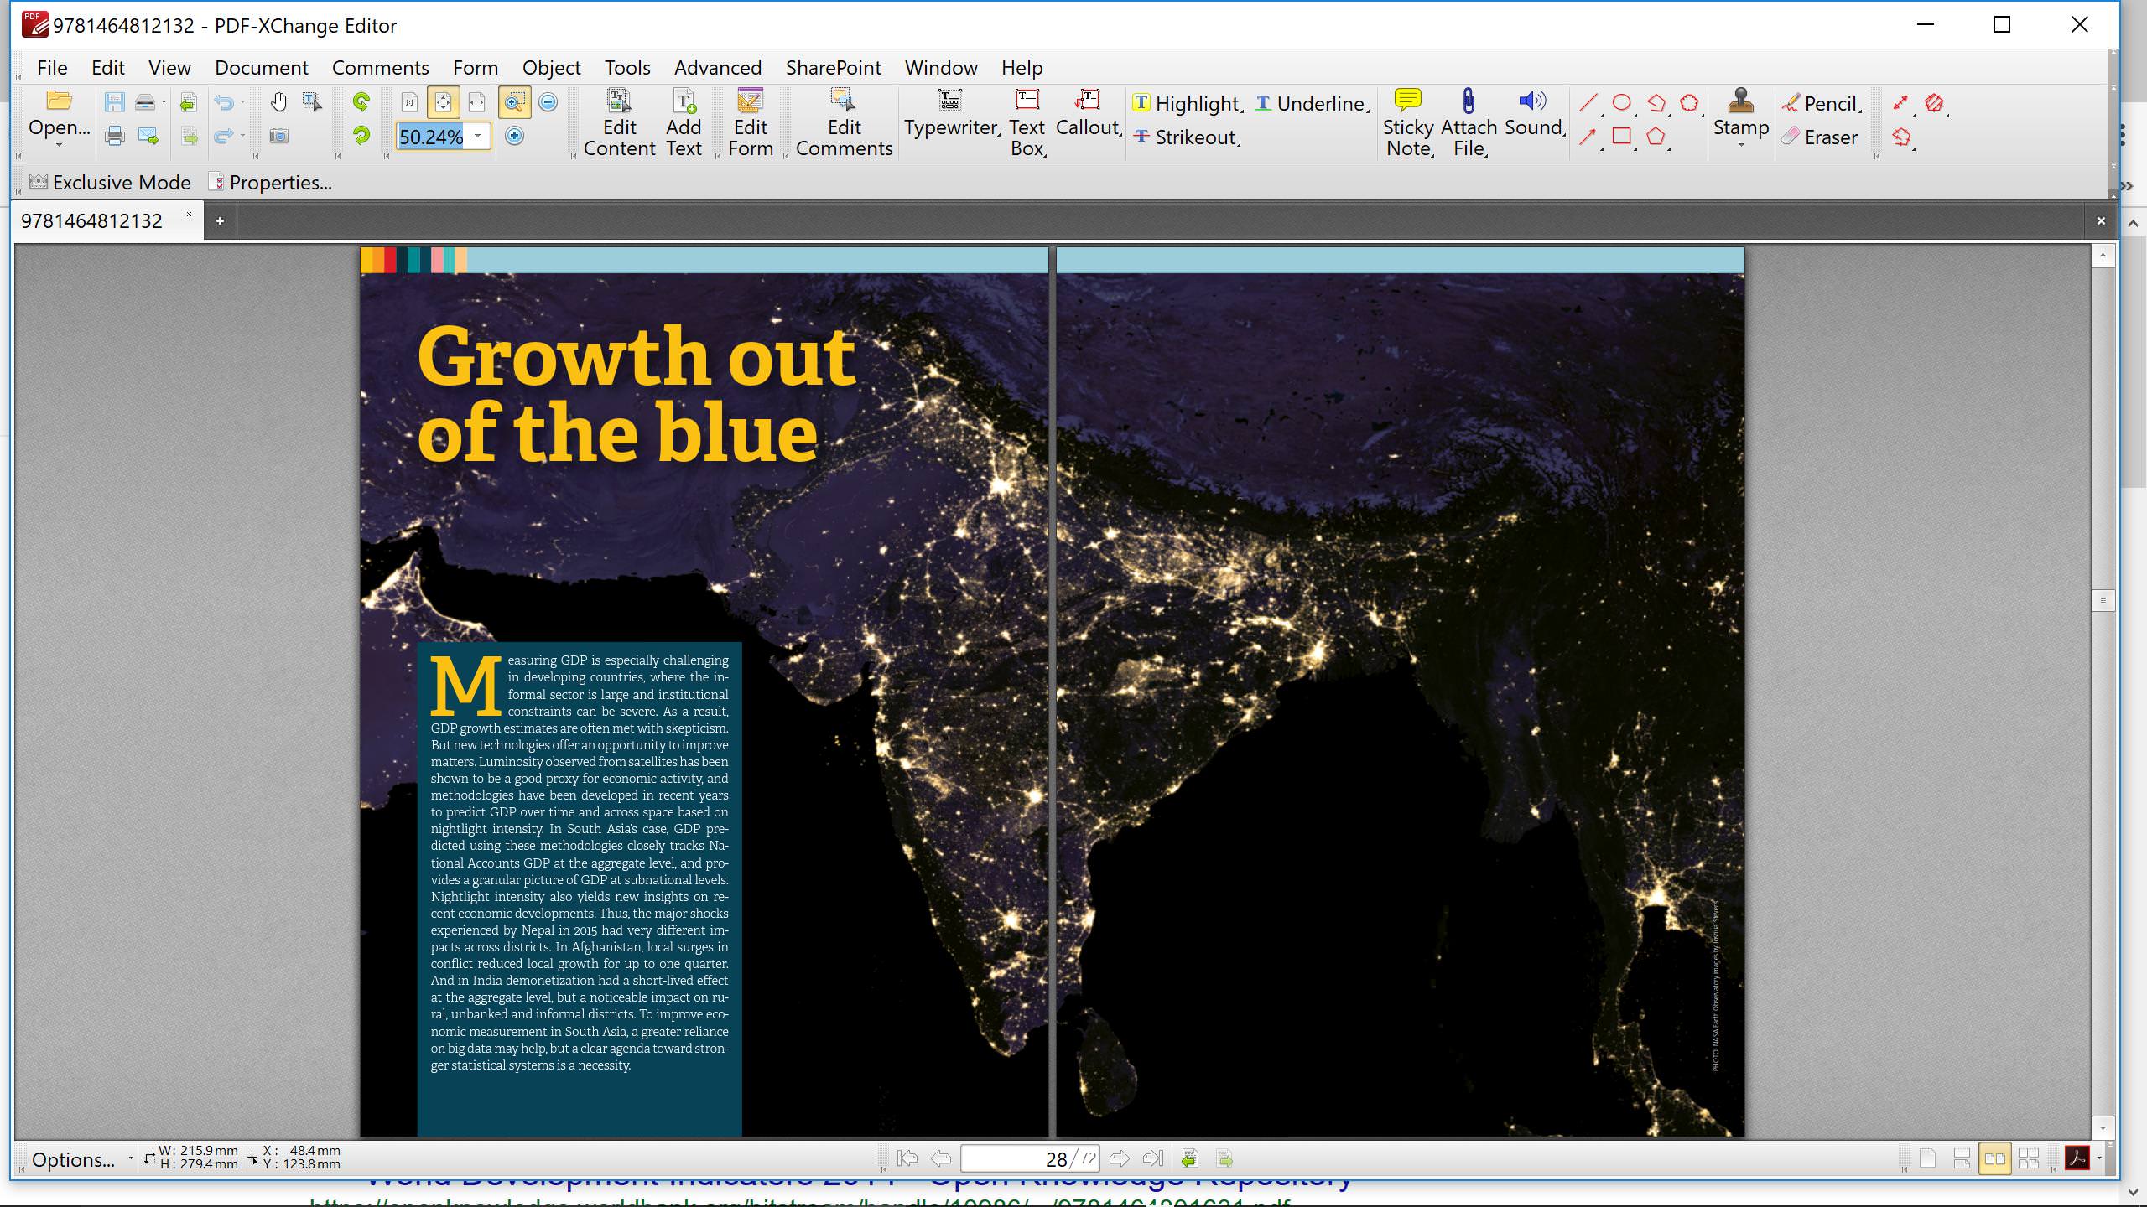
Task: Add a new document tab
Action: coord(220,221)
